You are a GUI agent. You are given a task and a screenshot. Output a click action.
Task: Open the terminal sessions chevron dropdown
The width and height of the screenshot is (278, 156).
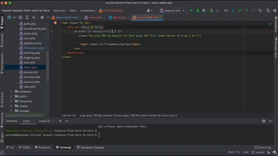pyautogui.click(x=66, y=121)
